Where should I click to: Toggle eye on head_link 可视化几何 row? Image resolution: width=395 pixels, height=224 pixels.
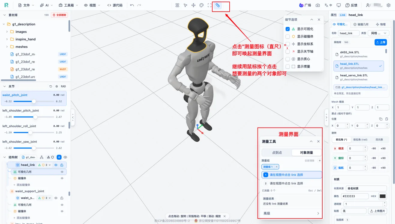tap(62, 172)
